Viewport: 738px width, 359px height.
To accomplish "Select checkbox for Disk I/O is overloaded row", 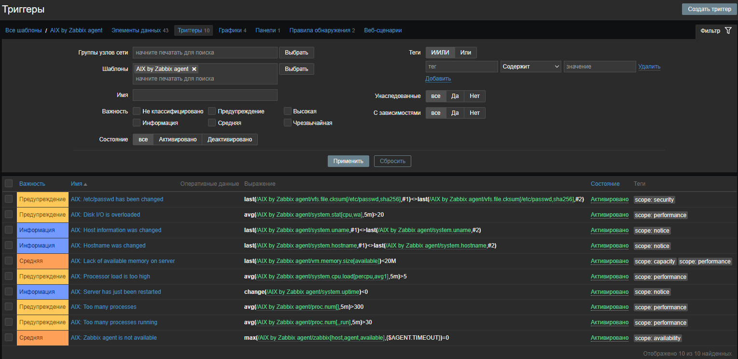I will click(9, 215).
